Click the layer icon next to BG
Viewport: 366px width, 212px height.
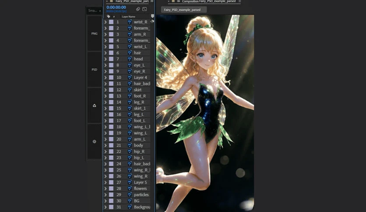(x=130, y=201)
